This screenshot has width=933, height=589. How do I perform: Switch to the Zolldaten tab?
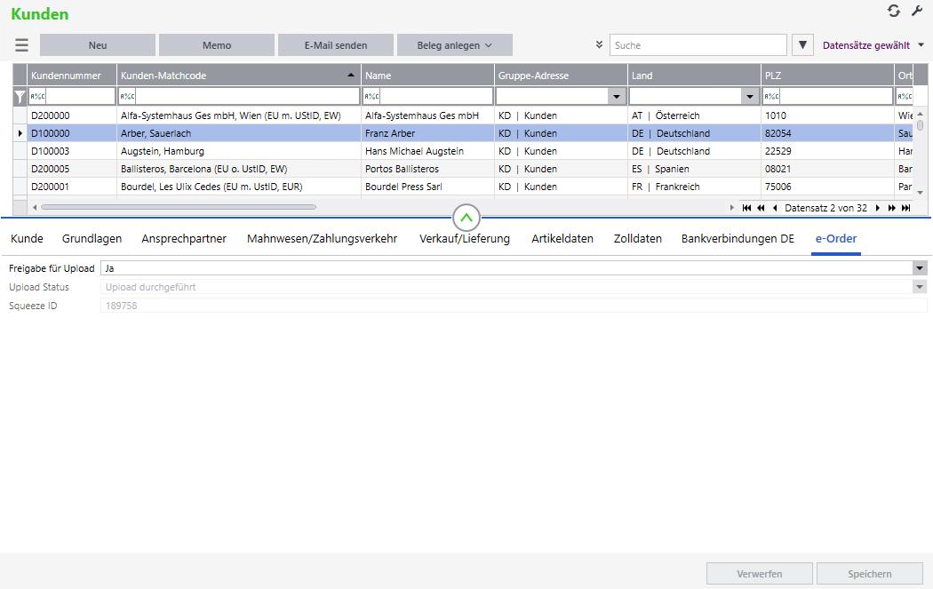[638, 238]
